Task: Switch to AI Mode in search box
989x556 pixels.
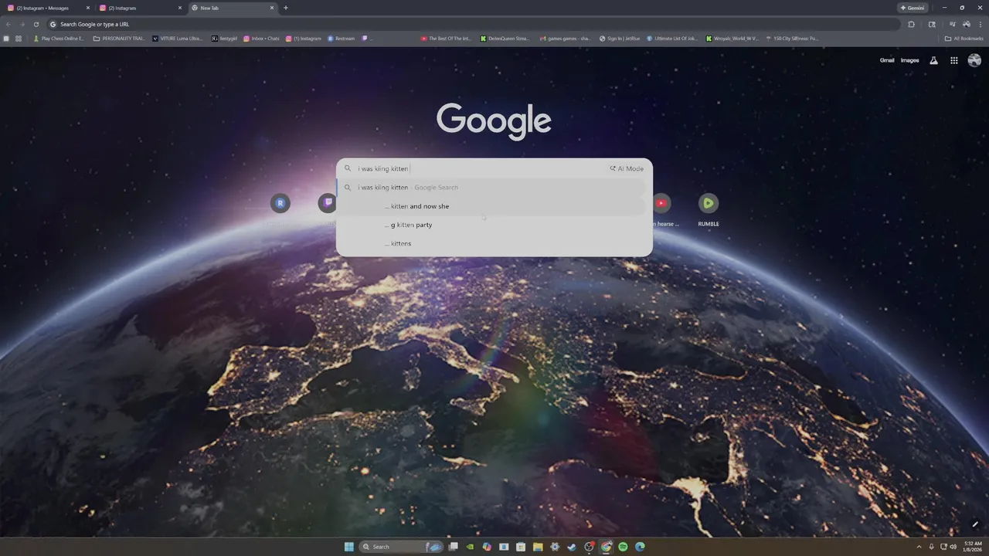Action: coord(627,168)
